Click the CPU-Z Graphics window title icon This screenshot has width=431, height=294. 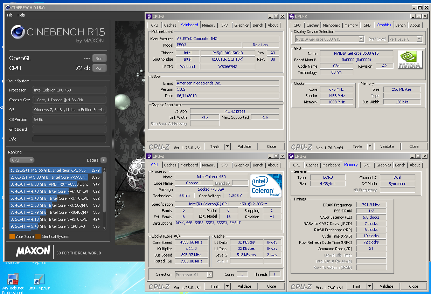click(x=291, y=16)
